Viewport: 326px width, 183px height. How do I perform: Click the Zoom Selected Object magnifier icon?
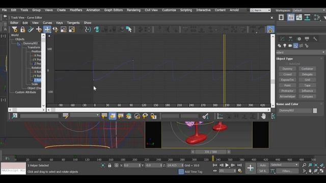(x=15, y=116)
